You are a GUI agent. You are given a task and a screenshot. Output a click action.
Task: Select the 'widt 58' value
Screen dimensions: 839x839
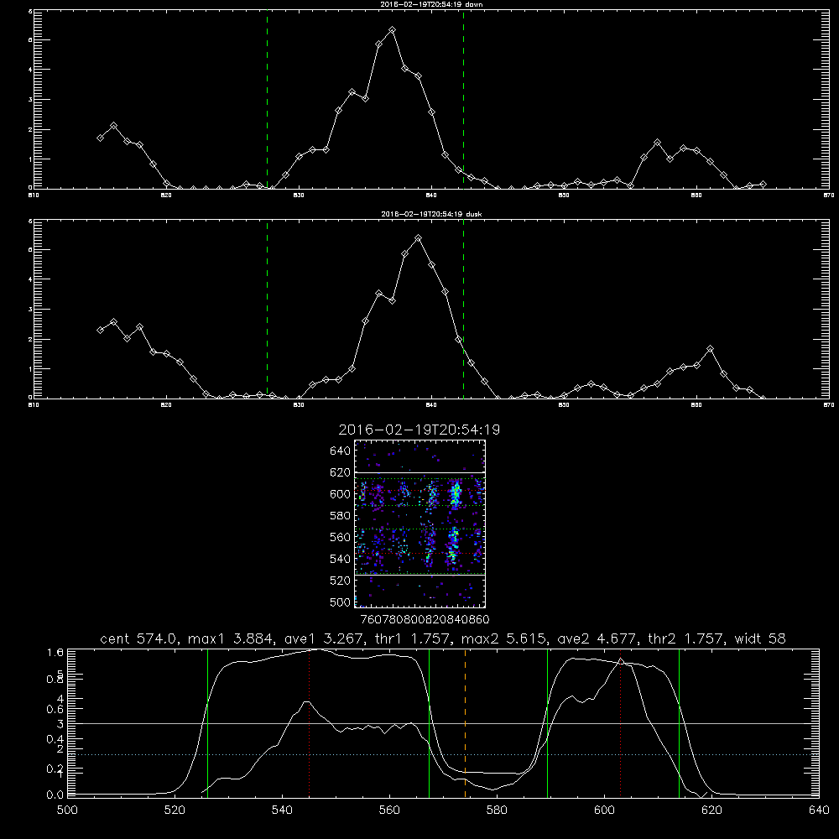point(760,638)
